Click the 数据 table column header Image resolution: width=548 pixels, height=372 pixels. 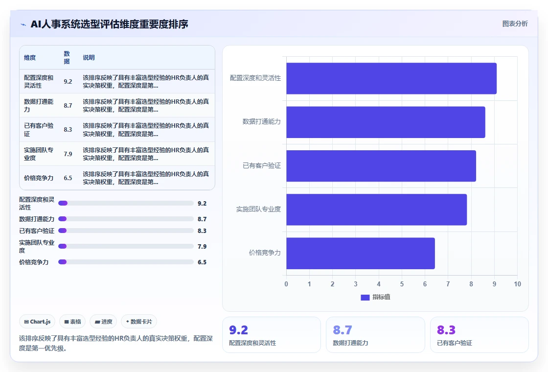[69, 58]
